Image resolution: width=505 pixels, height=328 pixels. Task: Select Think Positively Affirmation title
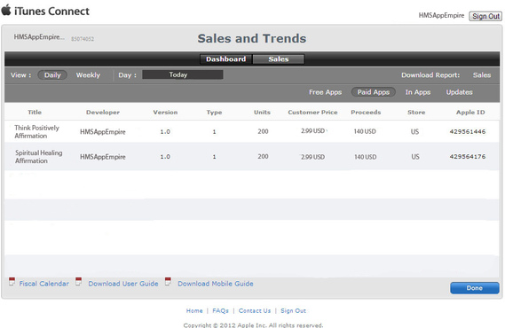[36, 131]
